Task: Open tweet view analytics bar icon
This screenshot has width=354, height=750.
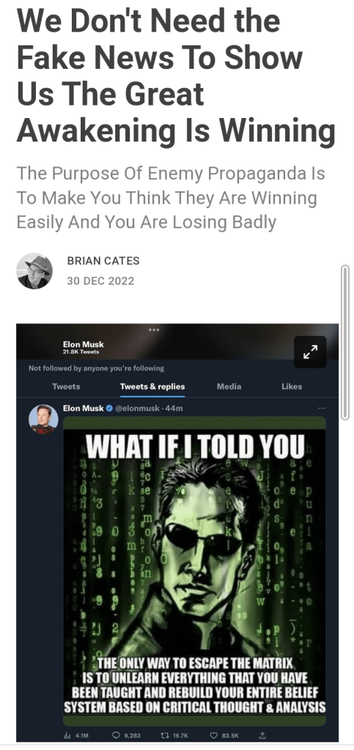Action: click(x=67, y=735)
